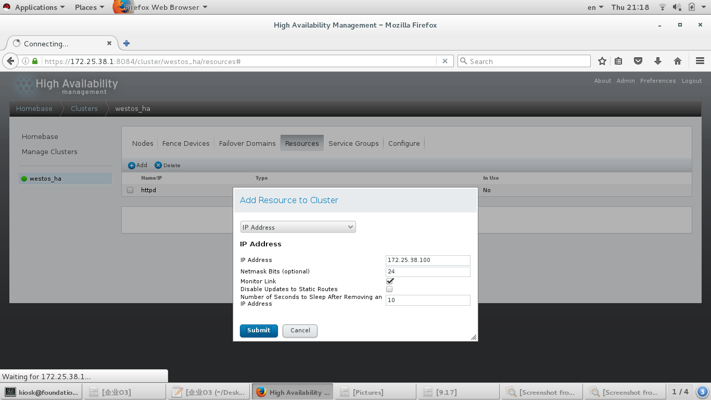Enable Disable Updates to Static Routes checkbox
The image size is (711, 400).
[x=389, y=289]
